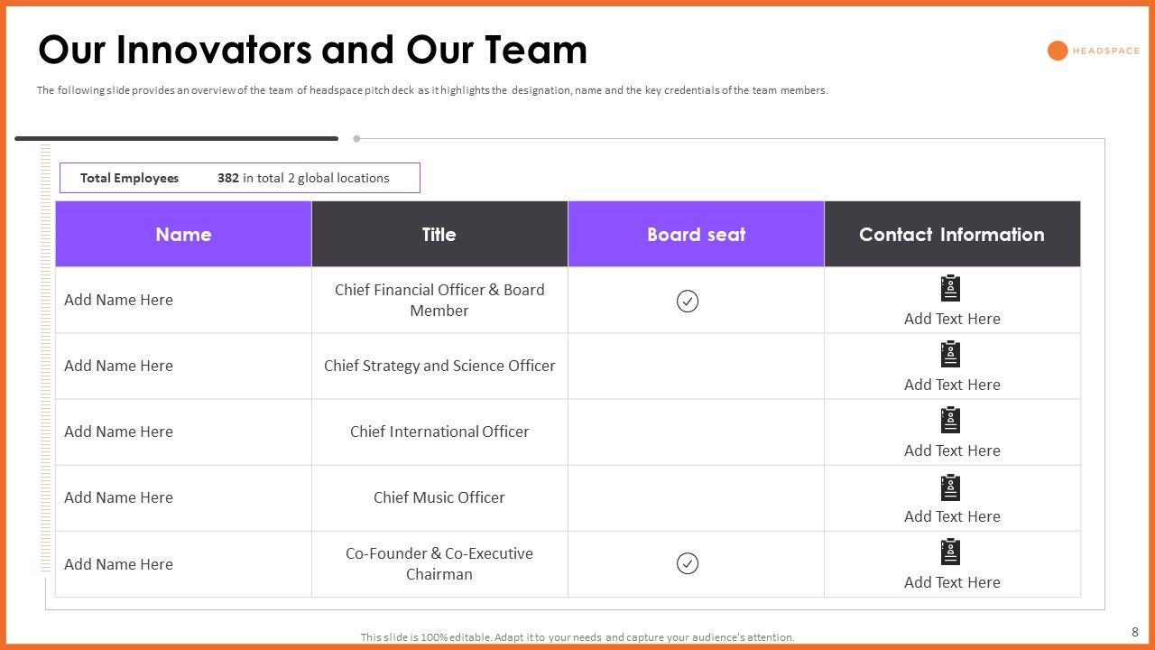Click the "This slide is 100% editable" footer text
The image size is (1155, 650).
coord(577,637)
